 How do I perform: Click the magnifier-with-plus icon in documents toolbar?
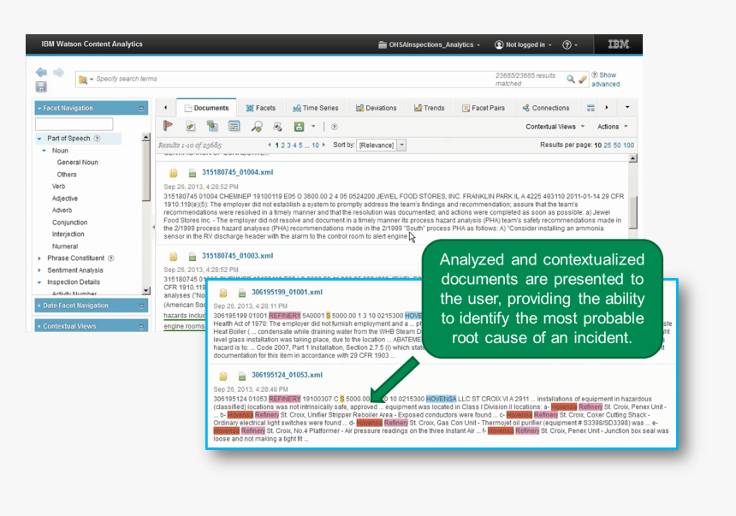(256, 127)
